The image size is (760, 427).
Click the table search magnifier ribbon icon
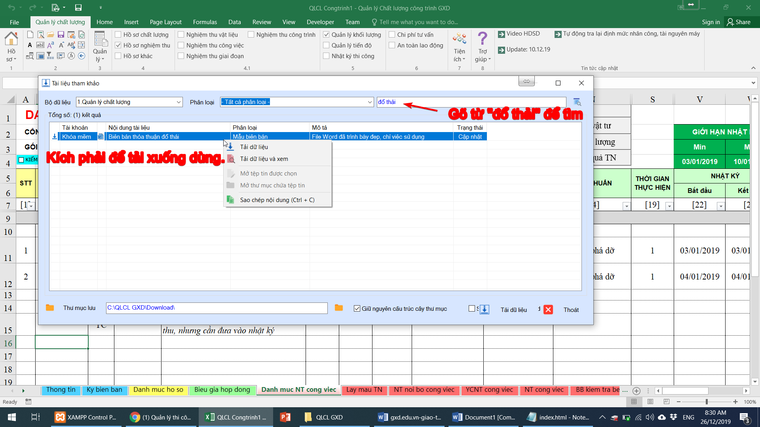(x=30, y=56)
